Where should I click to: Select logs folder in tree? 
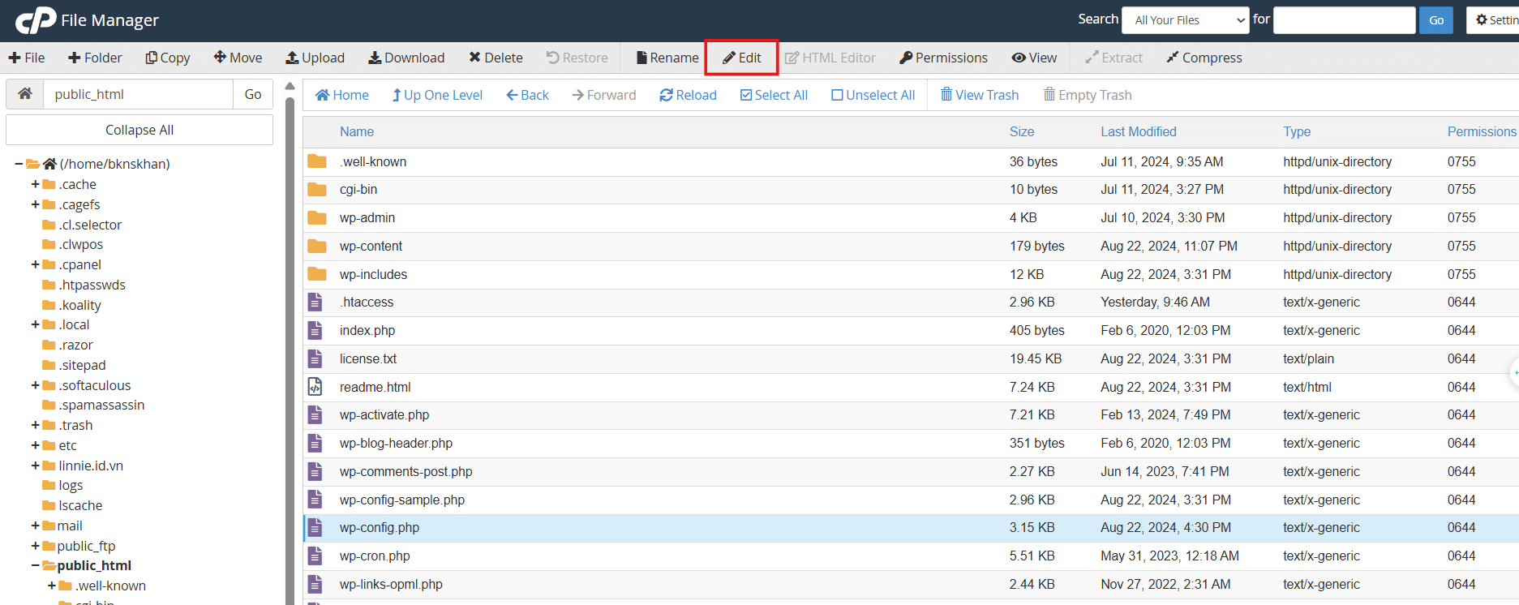pyautogui.click(x=71, y=485)
